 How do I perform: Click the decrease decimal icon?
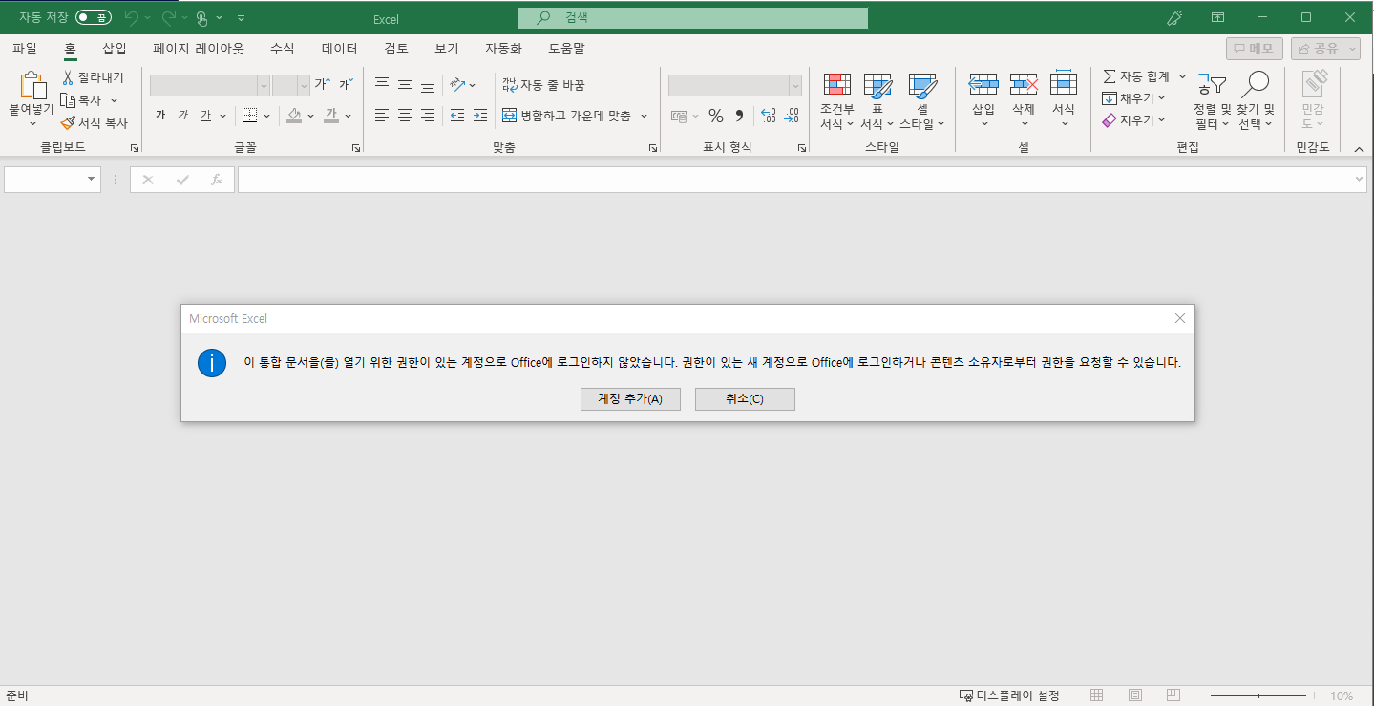tap(792, 116)
